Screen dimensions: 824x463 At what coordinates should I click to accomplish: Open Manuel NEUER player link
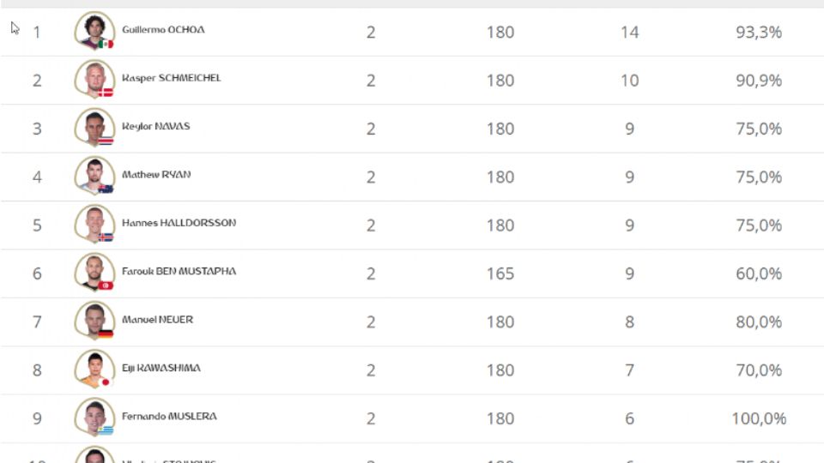click(x=157, y=320)
